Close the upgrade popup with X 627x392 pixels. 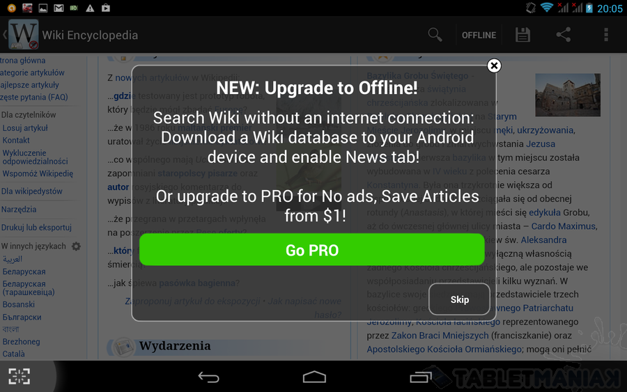[494, 65]
